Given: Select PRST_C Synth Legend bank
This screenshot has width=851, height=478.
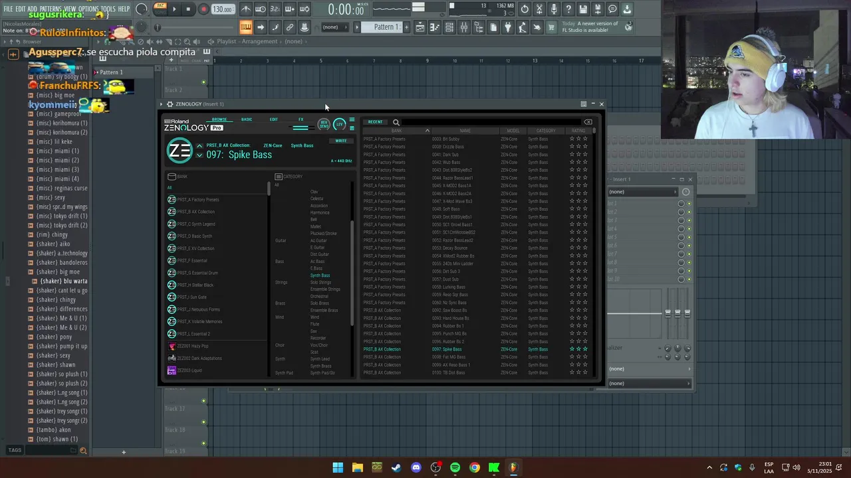Looking at the screenshot, I should 196,224.
